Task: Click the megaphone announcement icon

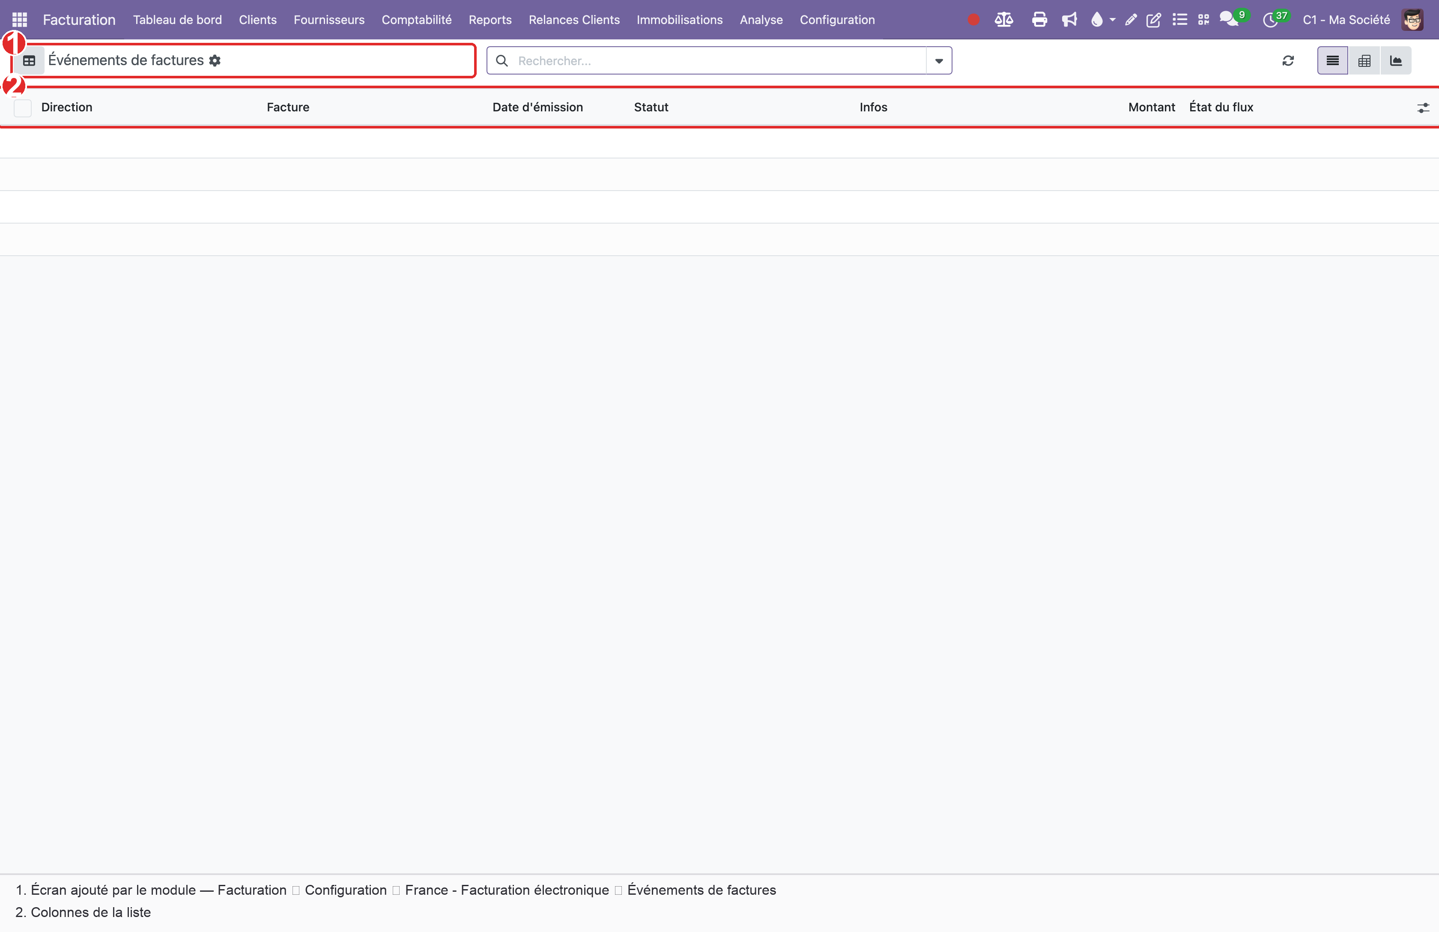Action: (x=1069, y=20)
